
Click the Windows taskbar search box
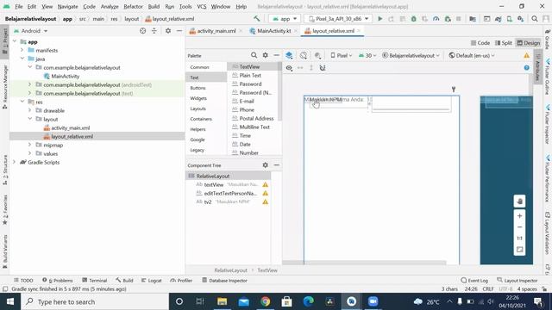[95, 301]
